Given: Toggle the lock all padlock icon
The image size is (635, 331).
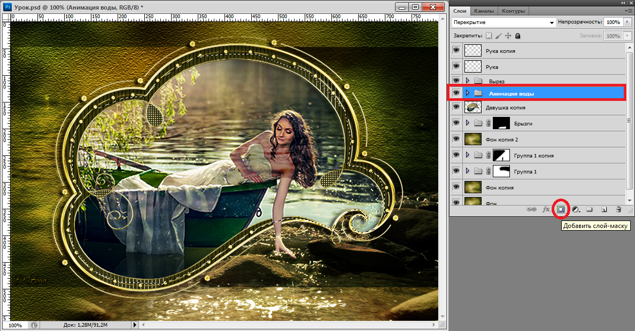Looking at the screenshot, I should pyautogui.click(x=517, y=36).
